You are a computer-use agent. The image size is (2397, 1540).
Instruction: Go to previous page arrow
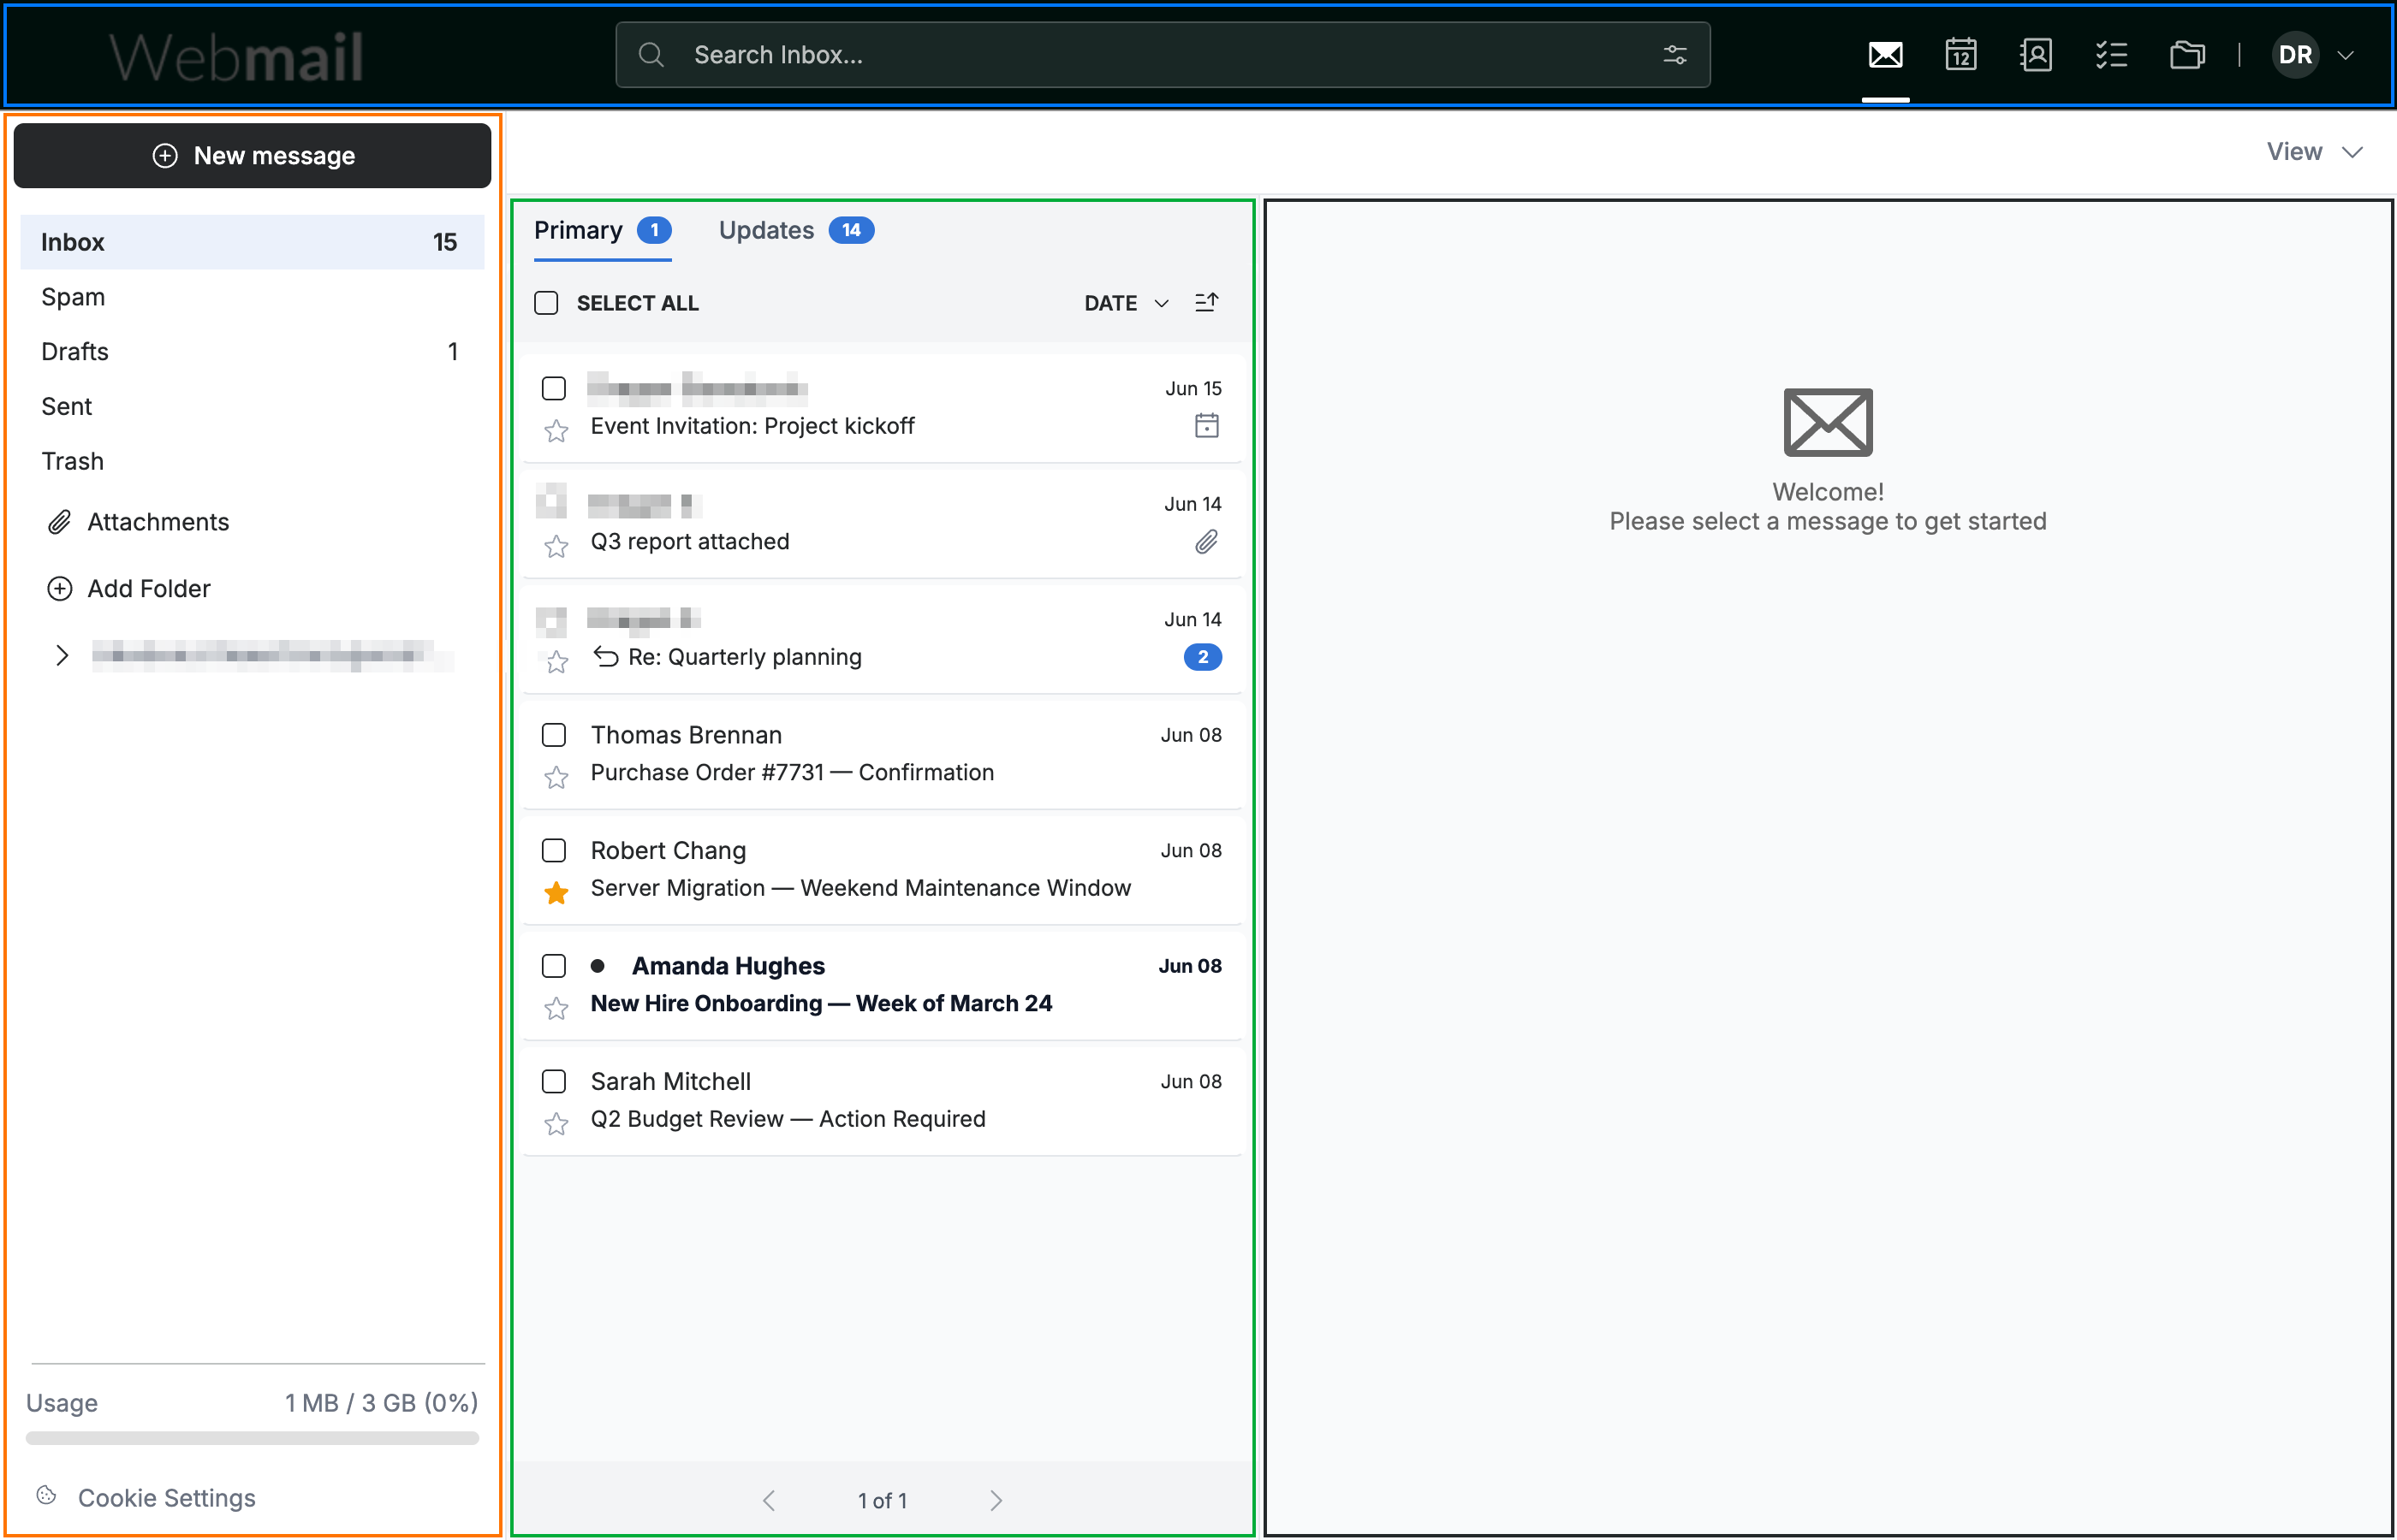pyautogui.click(x=768, y=1500)
